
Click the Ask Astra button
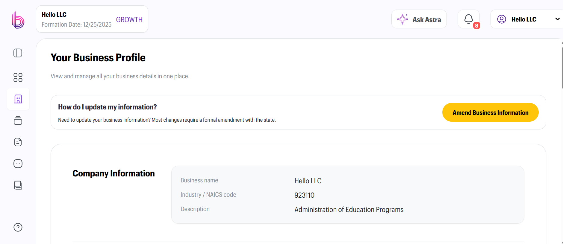pyautogui.click(x=419, y=19)
